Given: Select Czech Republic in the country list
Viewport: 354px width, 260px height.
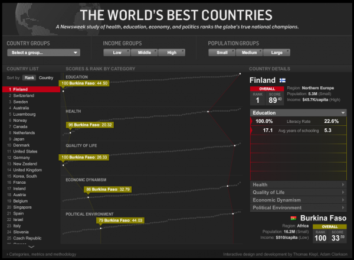Looking at the screenshot, I should [x=31, y=238].
